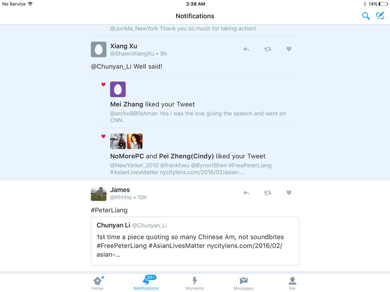
Task: Open the search magnifier icon
Action: coord(366,16)
